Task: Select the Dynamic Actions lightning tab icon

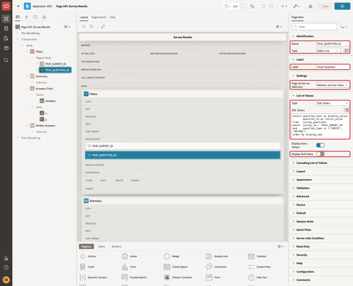Action: 26,17
